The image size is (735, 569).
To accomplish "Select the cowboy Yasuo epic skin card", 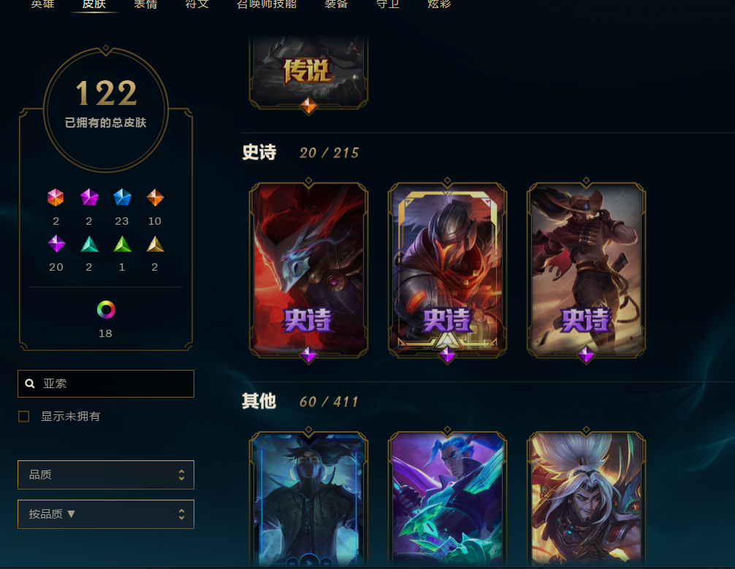I will click(x=586, y=270).
